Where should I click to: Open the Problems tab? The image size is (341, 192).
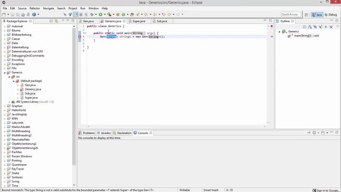tap(87, 133)
